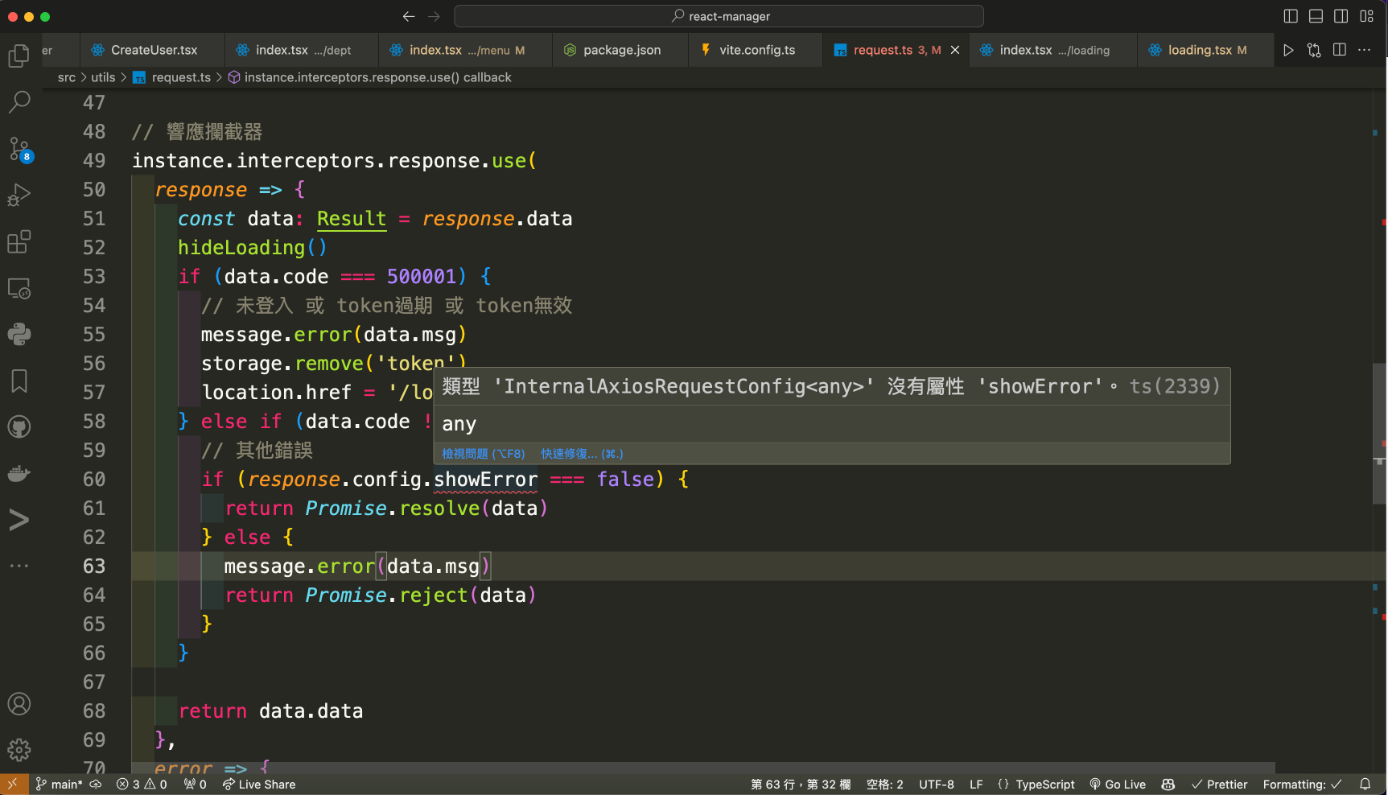Click the Result type on line 51

(x=352, y=219)
